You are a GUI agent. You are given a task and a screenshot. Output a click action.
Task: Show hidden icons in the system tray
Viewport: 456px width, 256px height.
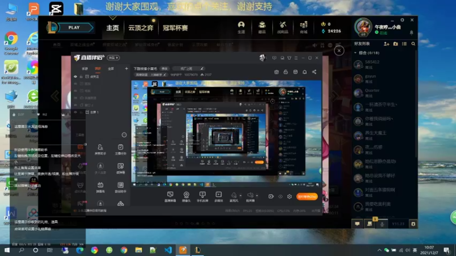(x=379, y=250)
